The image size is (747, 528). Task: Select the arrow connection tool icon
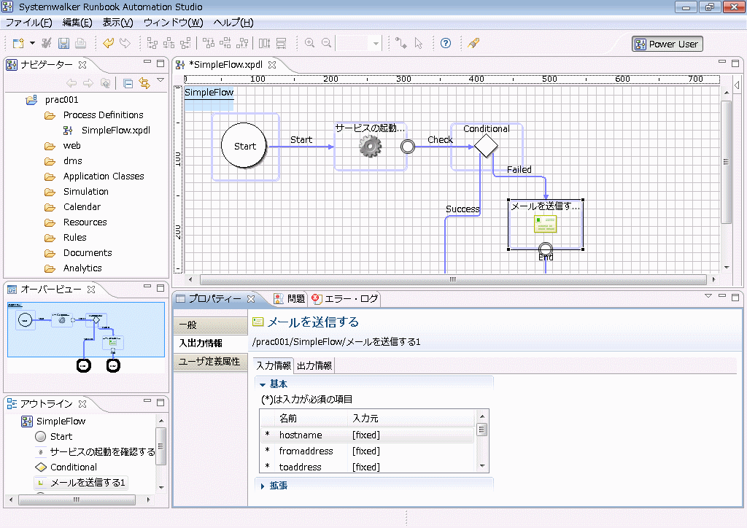click(401, 43)
